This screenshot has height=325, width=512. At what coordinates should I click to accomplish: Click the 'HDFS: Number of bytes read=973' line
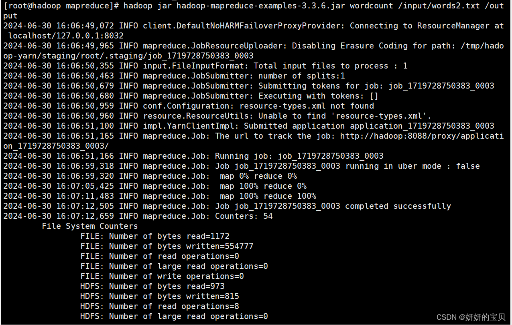152,286
